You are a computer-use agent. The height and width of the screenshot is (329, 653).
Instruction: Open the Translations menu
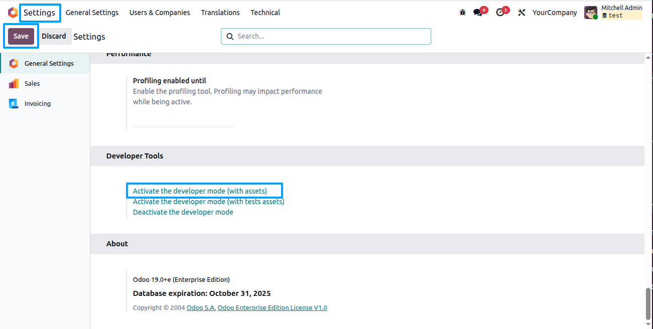[220, 13]
